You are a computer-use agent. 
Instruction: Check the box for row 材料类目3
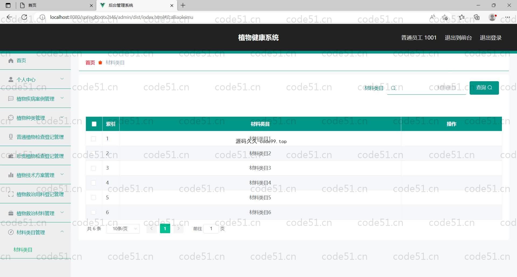[93, 168]
